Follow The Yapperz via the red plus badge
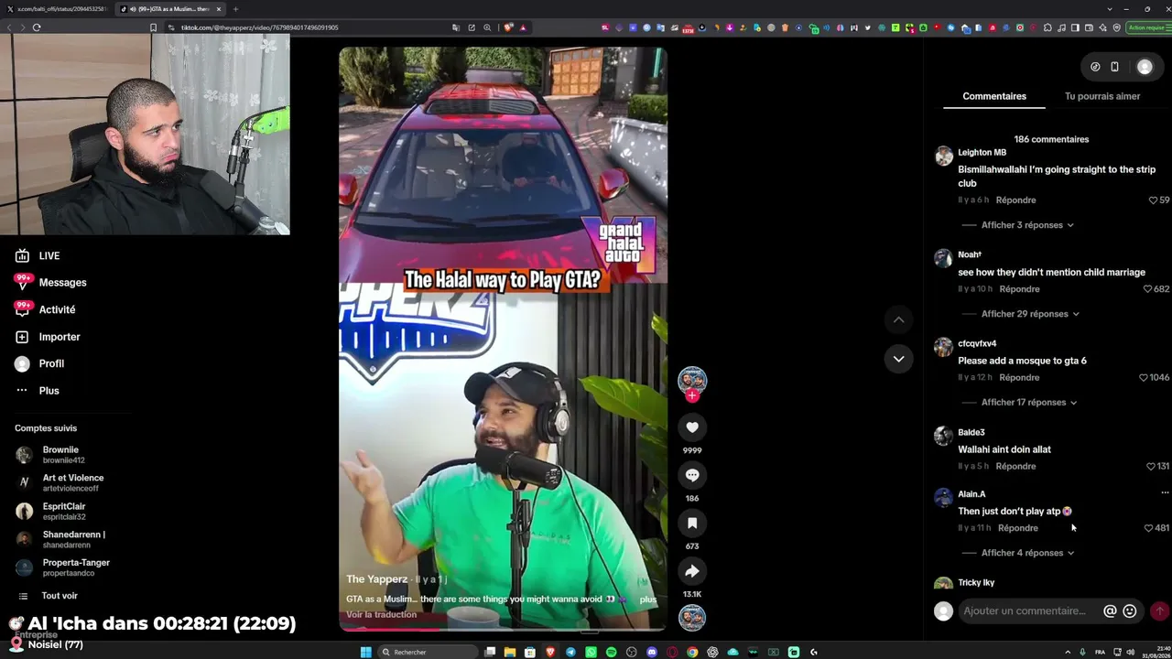1172x659 pixels. pos(692,395)
